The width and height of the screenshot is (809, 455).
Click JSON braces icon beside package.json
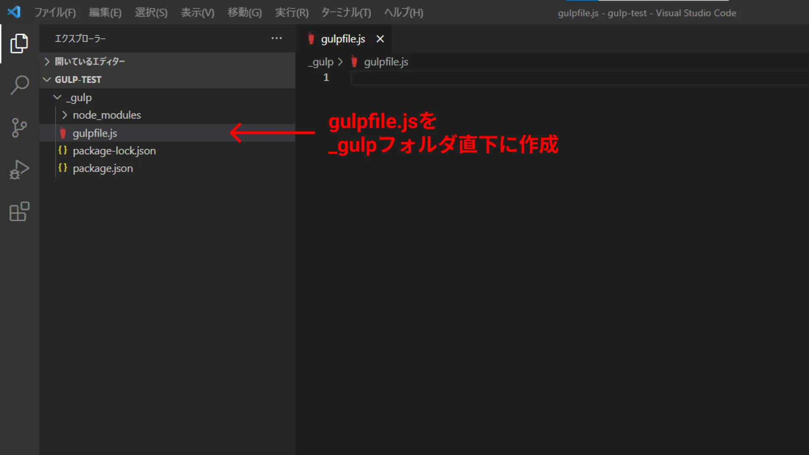point(63,168)
